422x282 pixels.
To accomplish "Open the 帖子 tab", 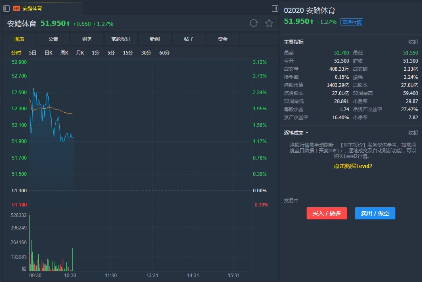I will (189, 39).
